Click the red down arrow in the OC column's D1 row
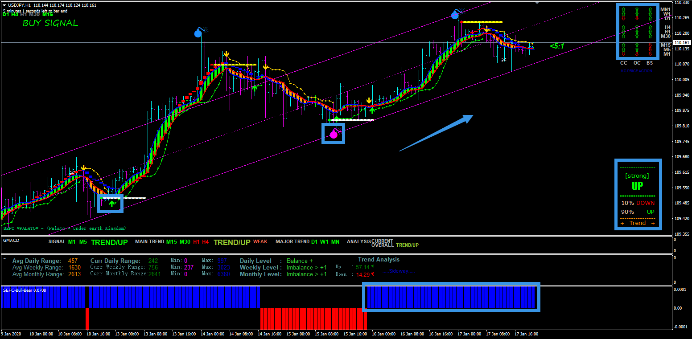The width and height of the screenshot is (692, 339). 637,18
